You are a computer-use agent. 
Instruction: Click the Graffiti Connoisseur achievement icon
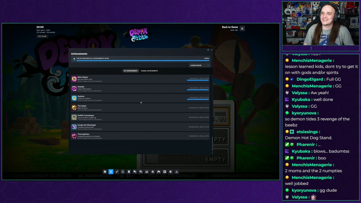pos(74,117)
